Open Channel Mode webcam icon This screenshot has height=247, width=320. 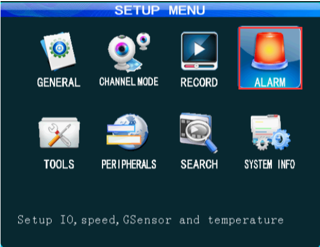pyautogui.click(x=129, y=52)
